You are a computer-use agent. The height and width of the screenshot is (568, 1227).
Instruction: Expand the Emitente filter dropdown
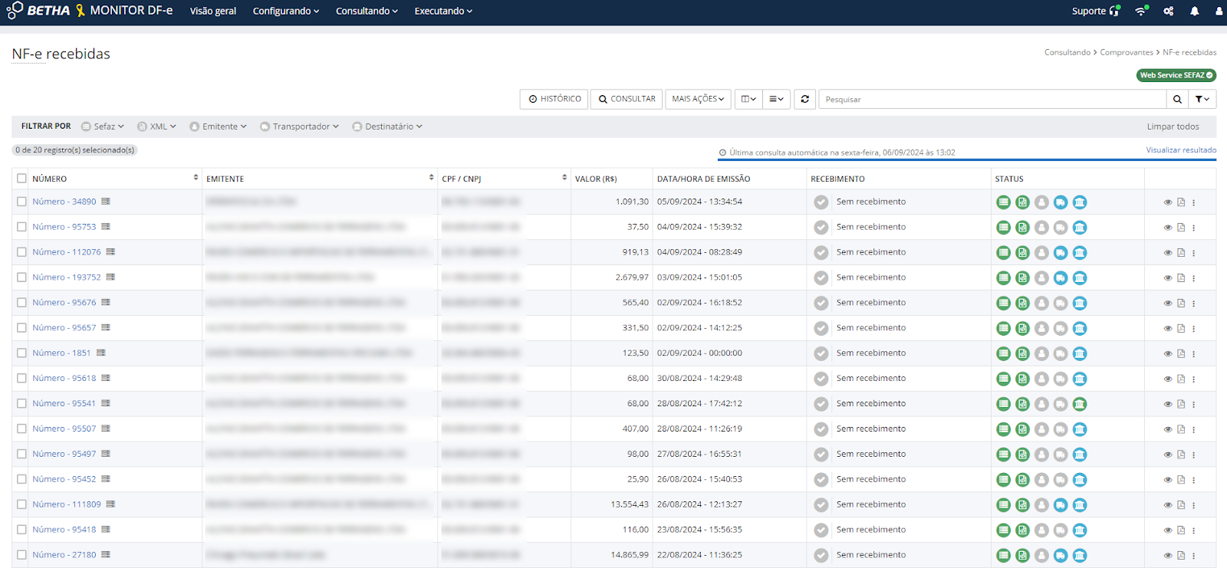(219, 126)
